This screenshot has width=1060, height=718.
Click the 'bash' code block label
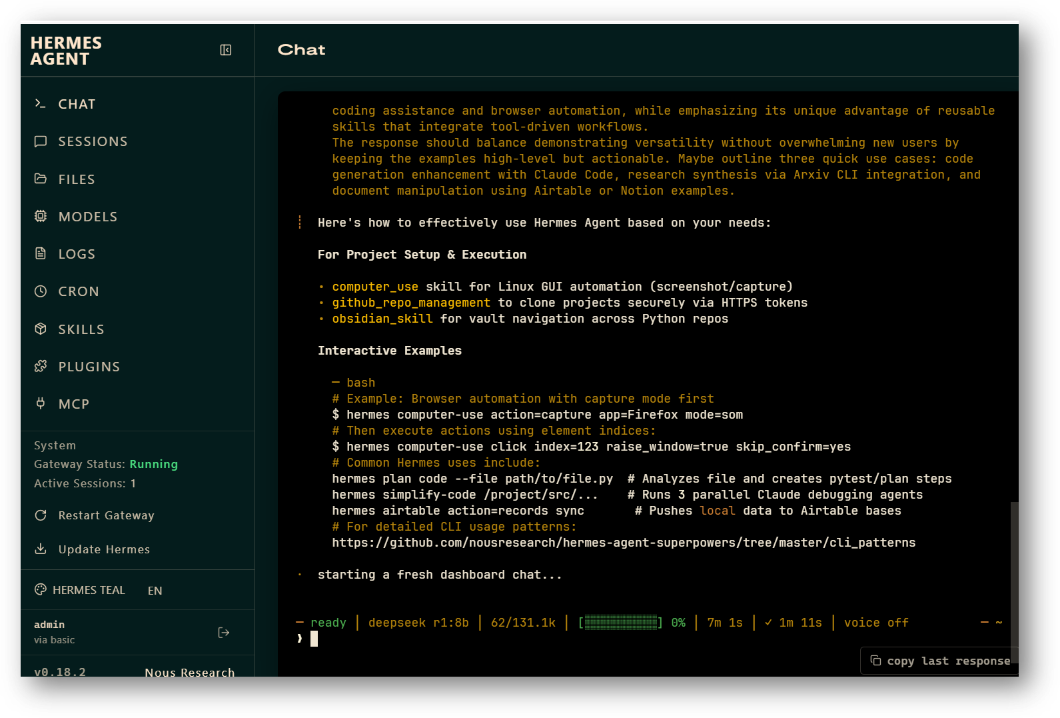point(361,383)
